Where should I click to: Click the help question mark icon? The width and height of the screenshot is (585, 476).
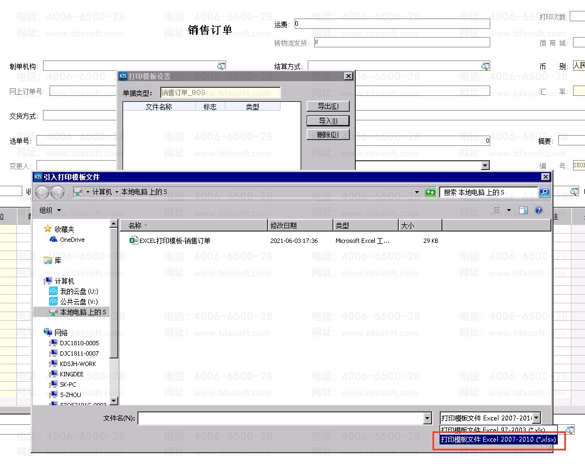[539, 210]
